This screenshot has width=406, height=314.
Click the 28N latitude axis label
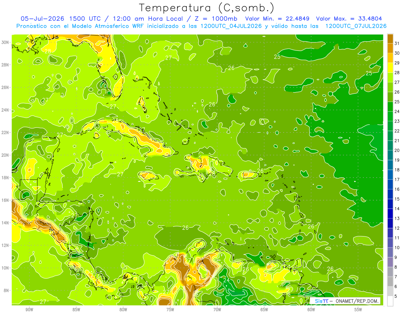pyautogui.click(x=5, y=65)
